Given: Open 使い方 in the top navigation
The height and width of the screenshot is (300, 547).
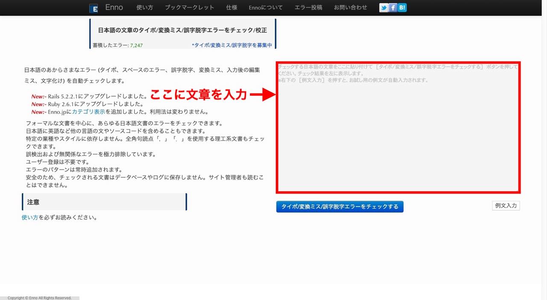Looking at the screenshot, I should [x=145, y=8].
